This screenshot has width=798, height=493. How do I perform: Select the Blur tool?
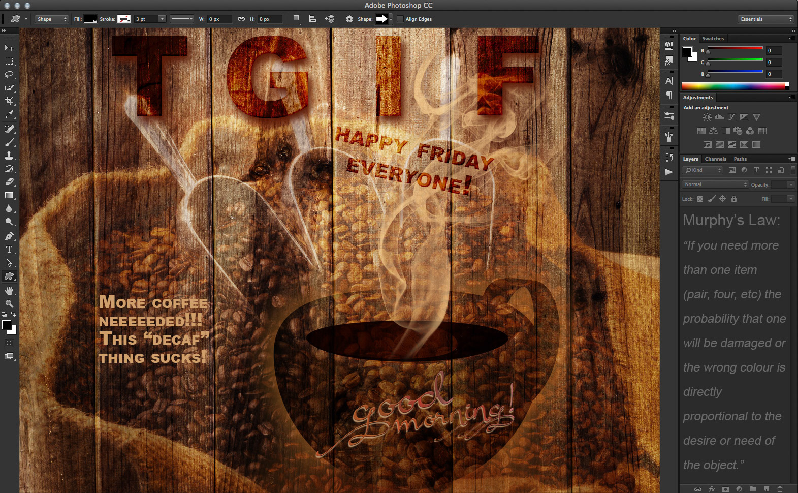pyautogui.click(x=9, y=208)
